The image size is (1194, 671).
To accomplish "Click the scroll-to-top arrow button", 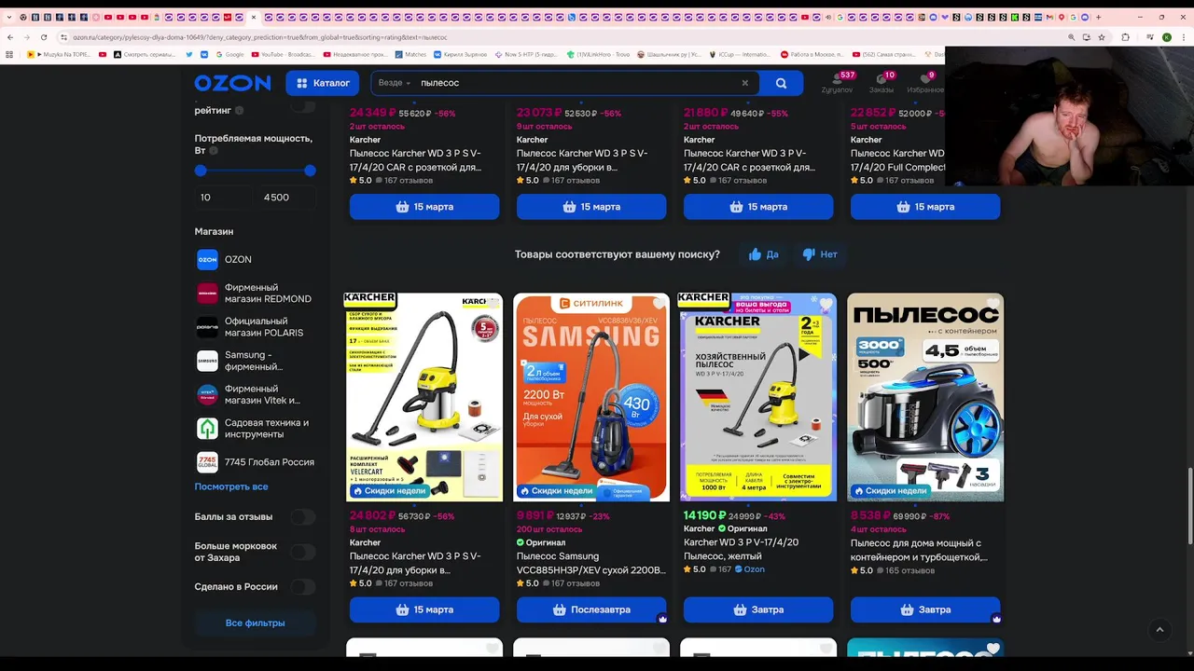I will click(x=1159, y=630).
